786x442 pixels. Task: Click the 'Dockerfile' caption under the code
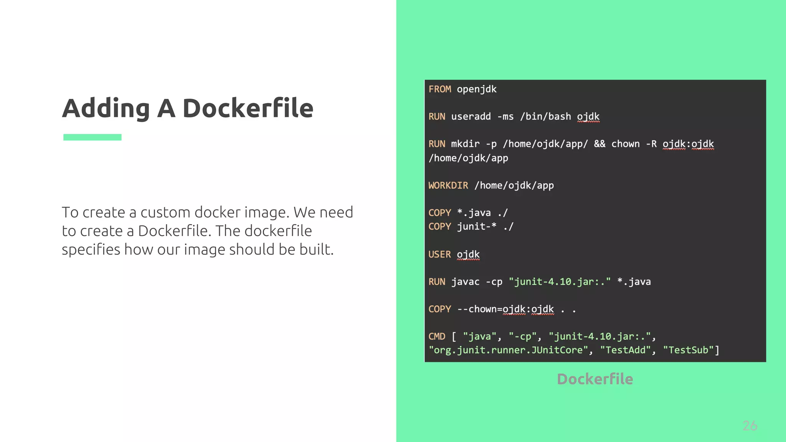point(595,379)
